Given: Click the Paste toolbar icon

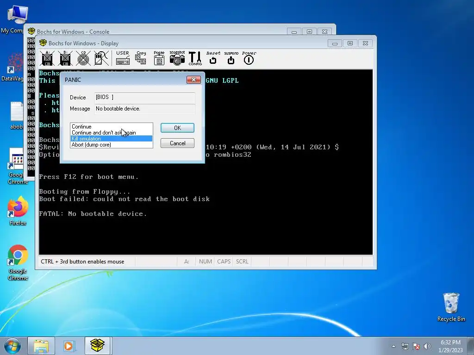Looking at the screenshot, I should click(159, 58).
